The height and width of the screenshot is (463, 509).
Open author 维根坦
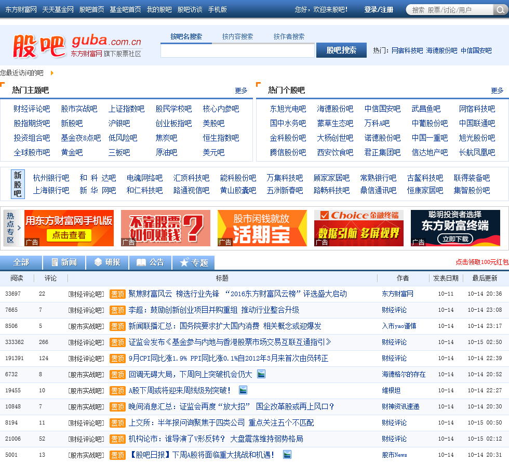point(391,391)
